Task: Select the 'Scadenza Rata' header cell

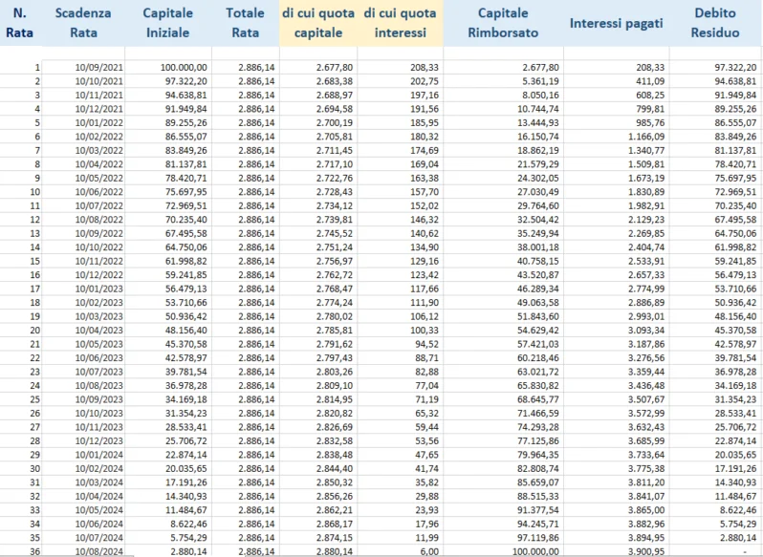Action: [83, 23]
